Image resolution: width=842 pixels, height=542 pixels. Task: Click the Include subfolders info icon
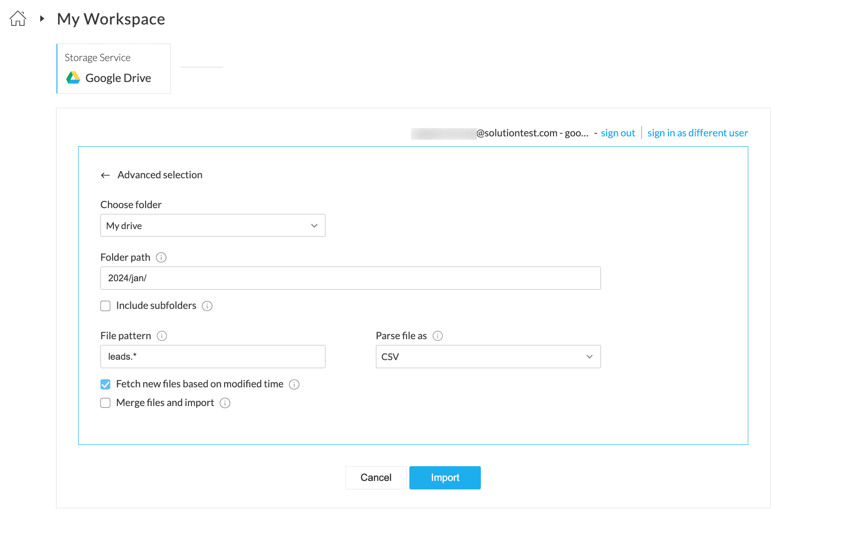[207, 306]
